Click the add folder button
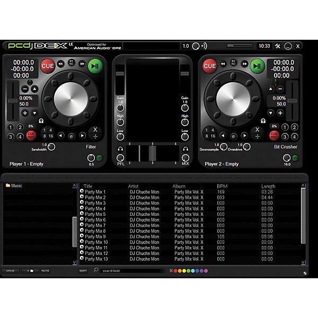The image size is (318, 318). coord(30,271)
